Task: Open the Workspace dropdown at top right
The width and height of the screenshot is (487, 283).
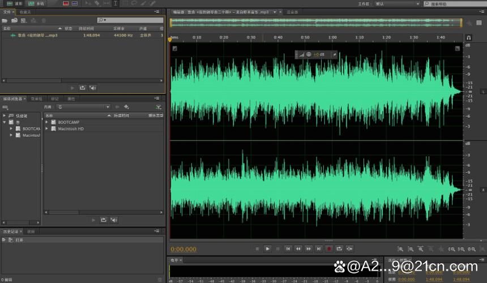Action: pos(398,4)
